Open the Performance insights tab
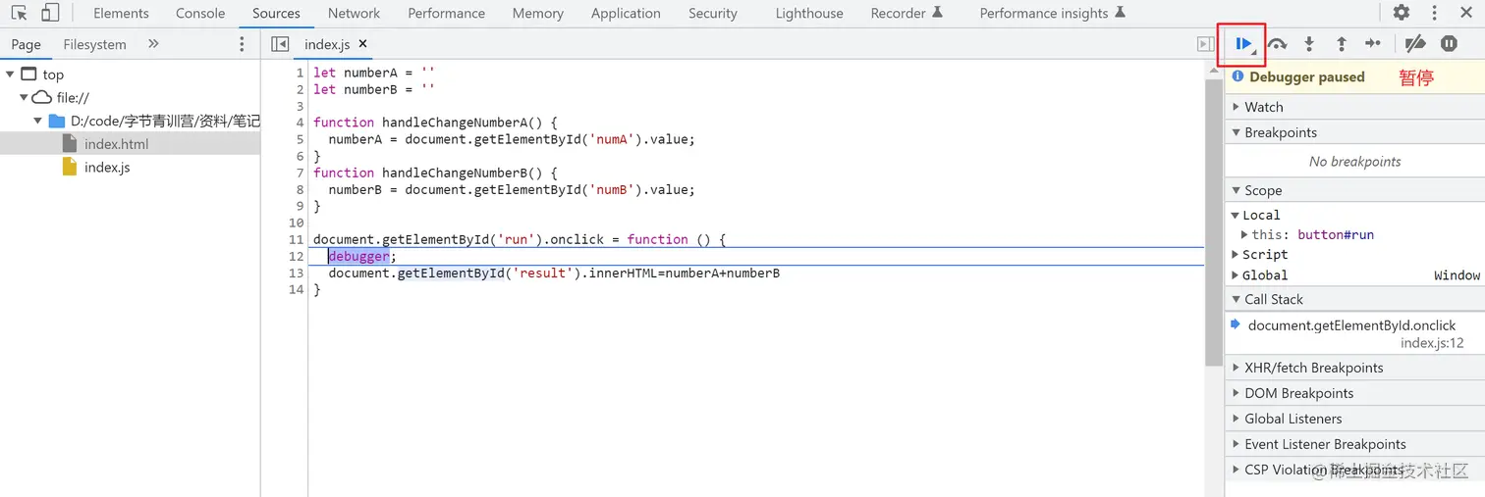Screen dimensions: 1485x497 [1053, 13]
